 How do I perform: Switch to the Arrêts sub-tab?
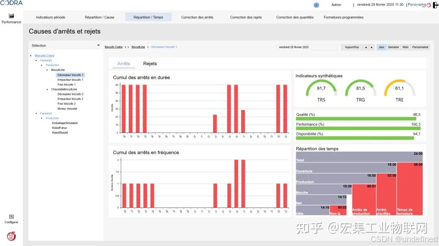(124, 64)
